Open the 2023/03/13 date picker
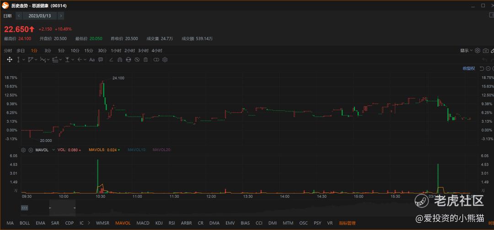 (40, 16)
